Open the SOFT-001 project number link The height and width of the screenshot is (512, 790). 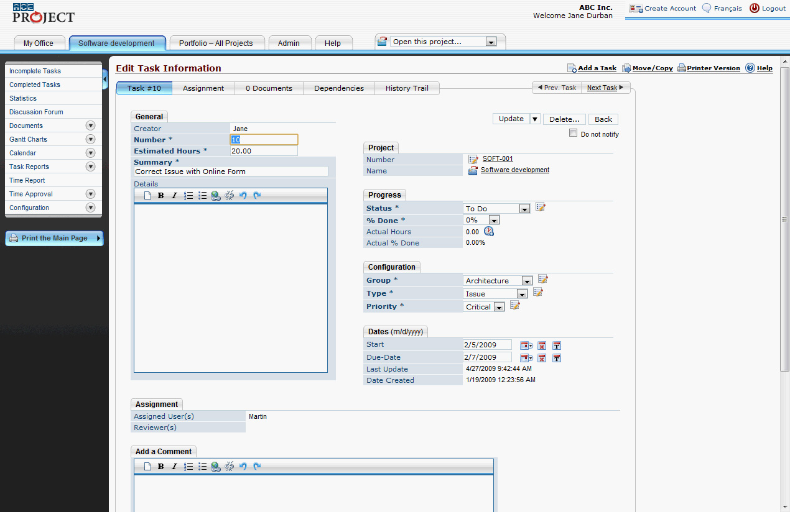(x=498, y=159)
